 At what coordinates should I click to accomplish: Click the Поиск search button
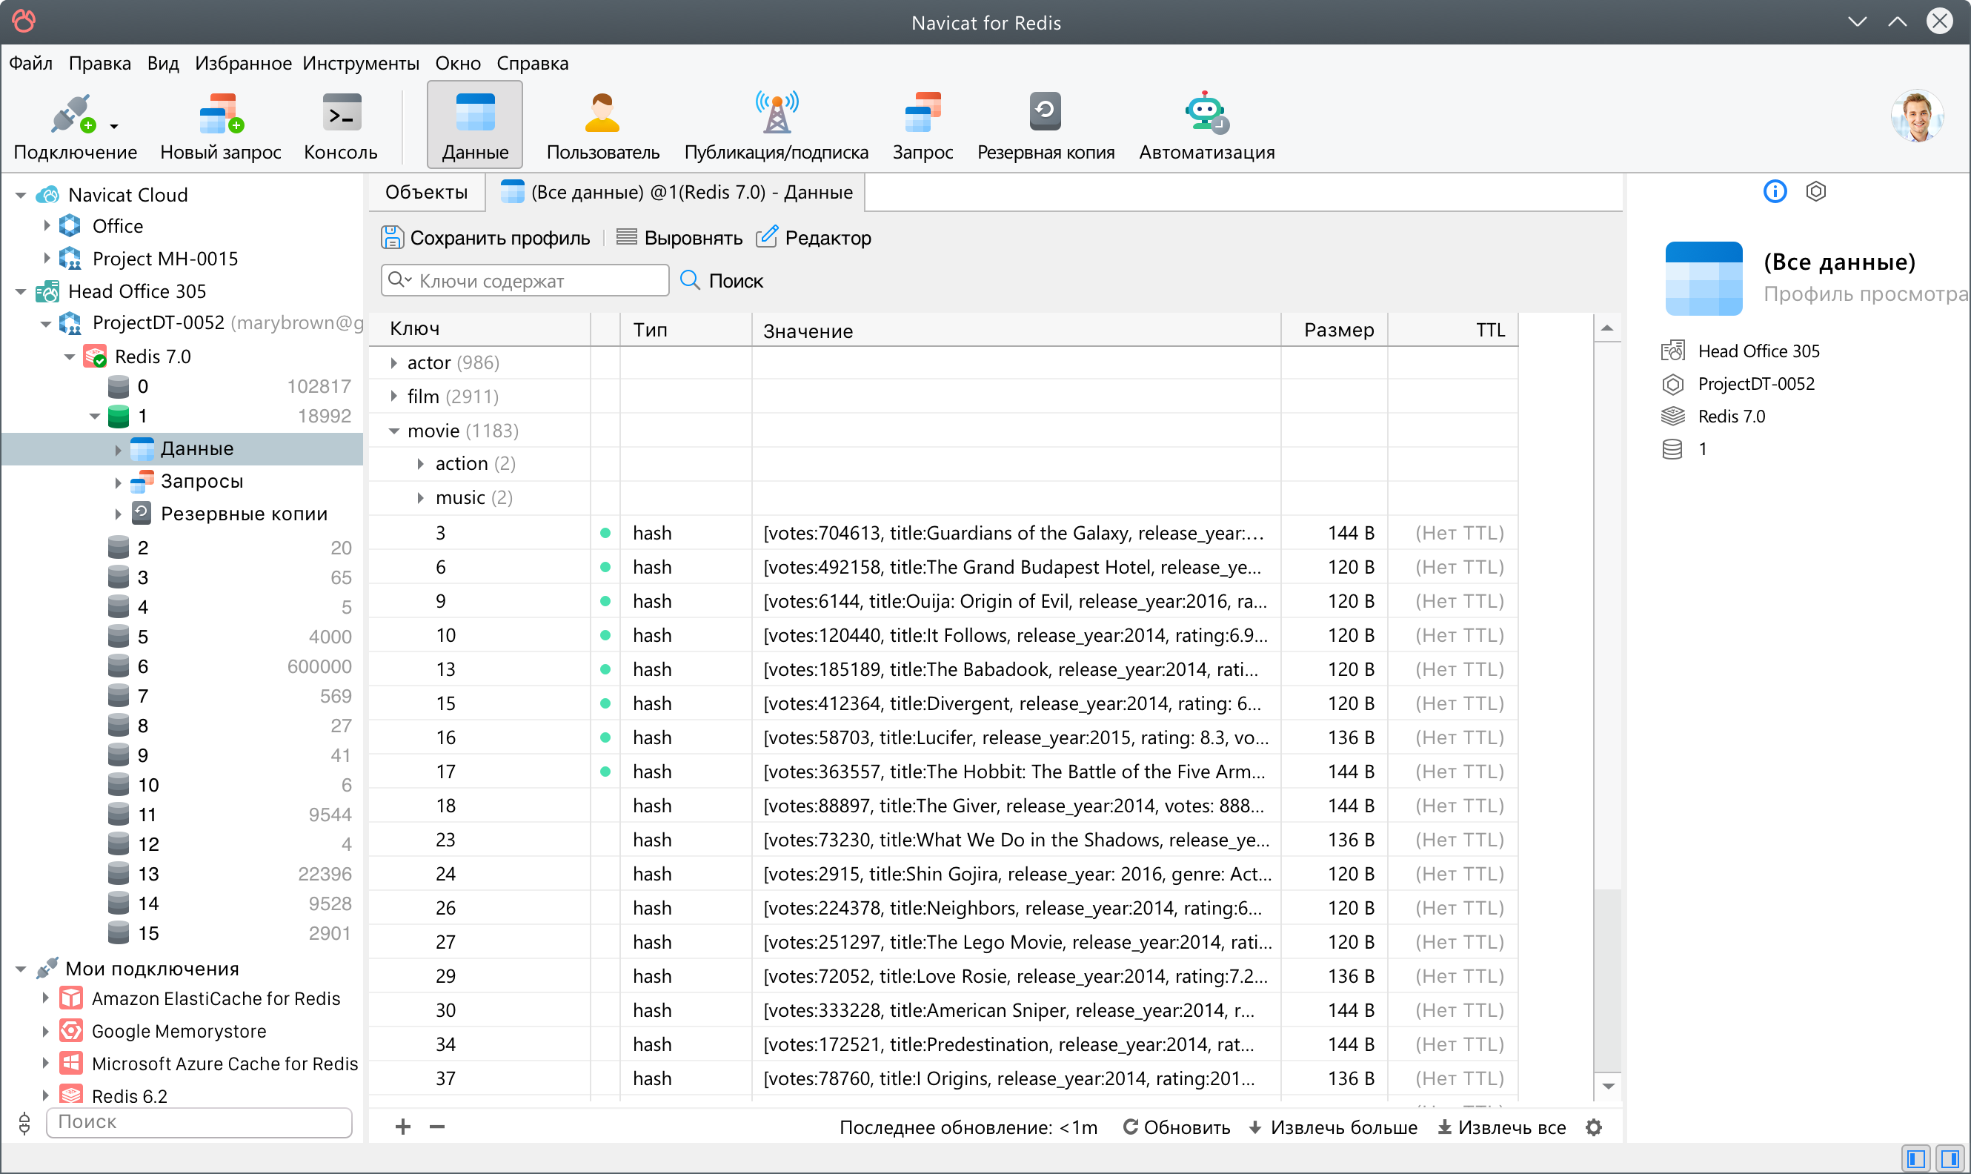click(722, 281)
